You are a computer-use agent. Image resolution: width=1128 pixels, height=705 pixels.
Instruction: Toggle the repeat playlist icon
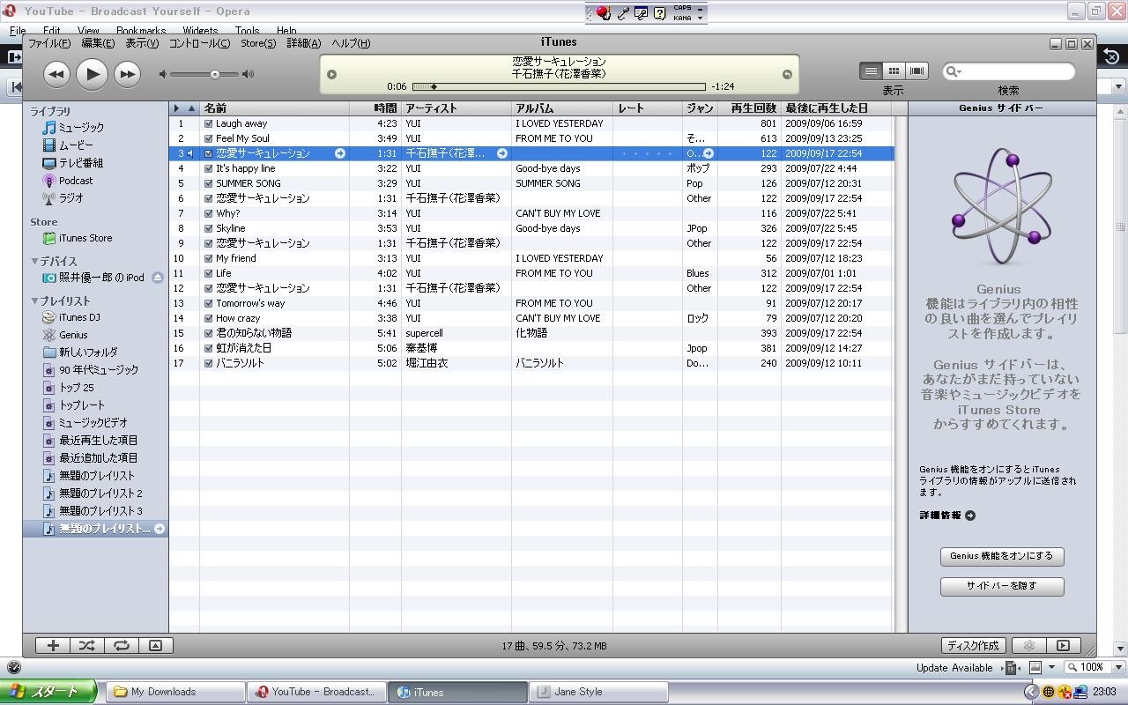click(x=121, y=645)
